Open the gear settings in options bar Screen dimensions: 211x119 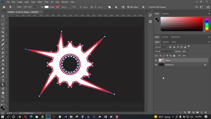point(143,7)
